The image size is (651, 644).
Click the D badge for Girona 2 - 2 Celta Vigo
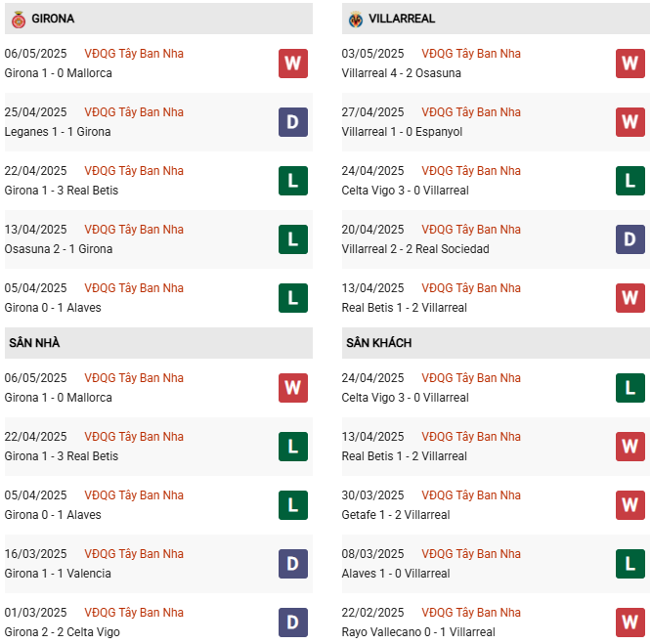click(293, 623)
